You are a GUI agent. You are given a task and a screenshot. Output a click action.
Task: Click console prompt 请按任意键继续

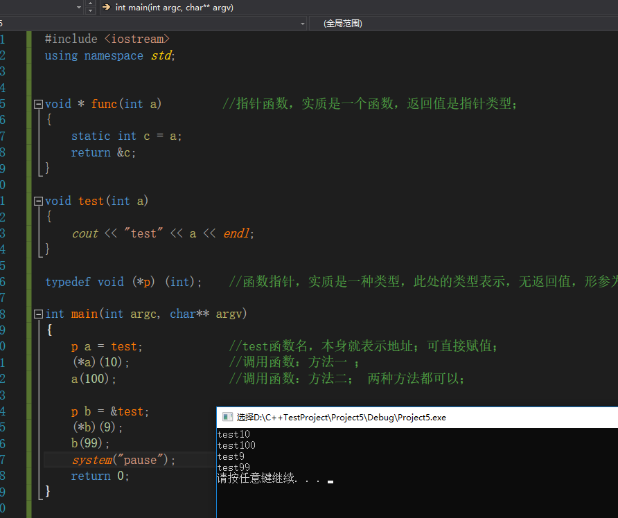pos(270,479)
